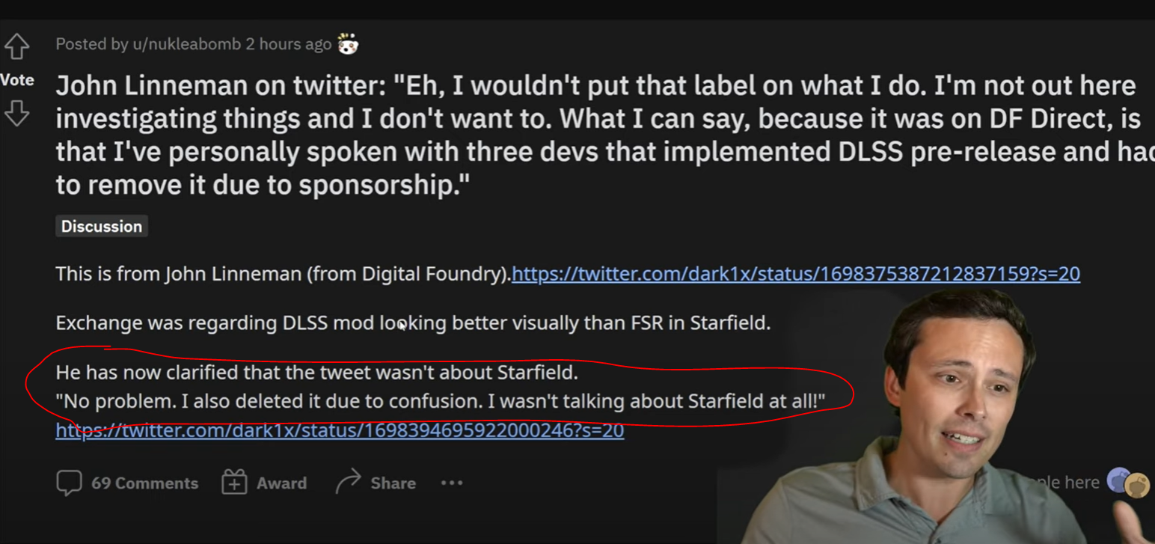Click user avatars beside "people here"
The image size is (1155, 544).
pyautogui.click(x=1128, y=483)
